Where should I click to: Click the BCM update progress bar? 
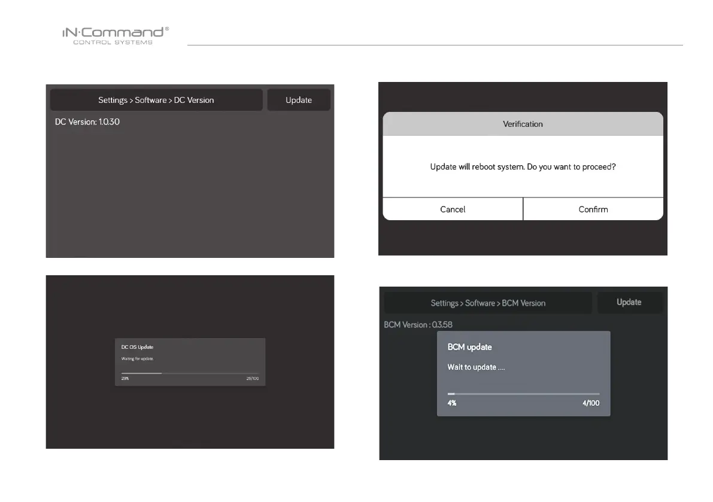click(523, 394)
